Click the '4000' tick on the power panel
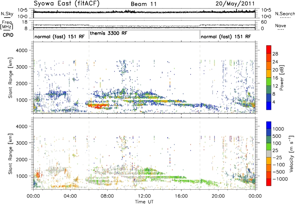This screenshot has width=295, height=204. tap(21, 50)
